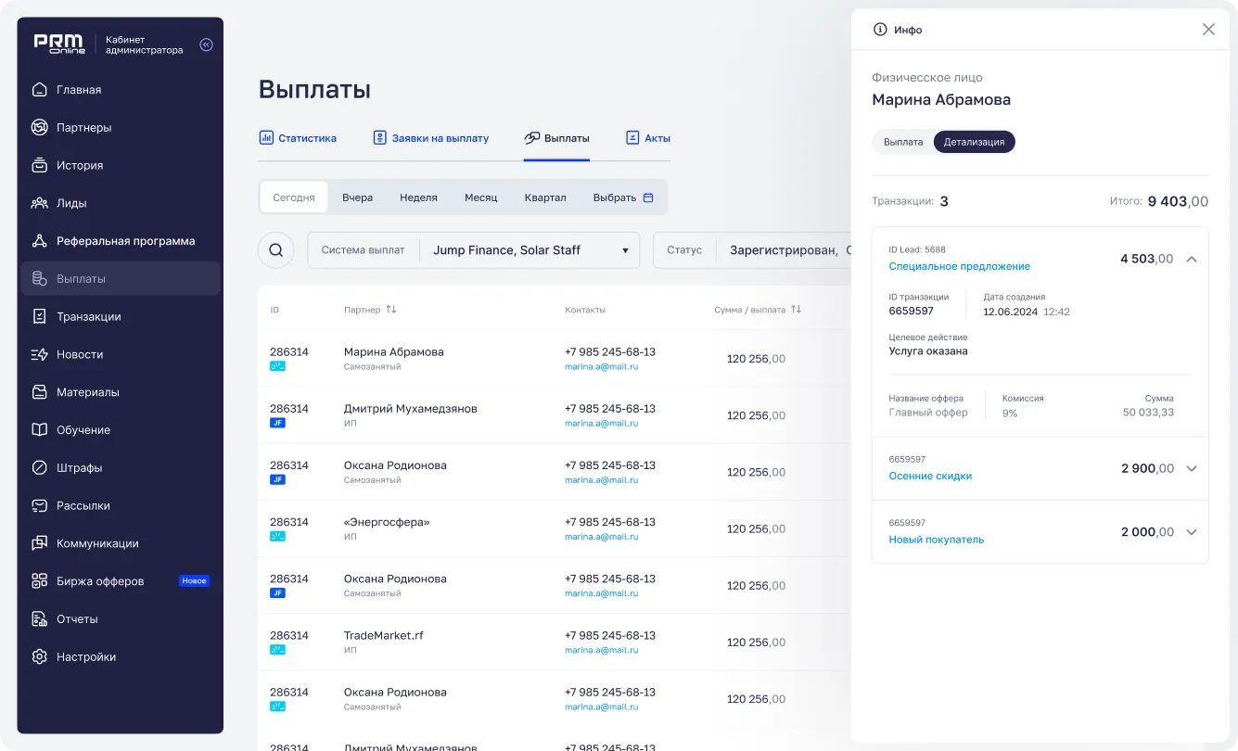Open the Акты tab

[648, 138]
